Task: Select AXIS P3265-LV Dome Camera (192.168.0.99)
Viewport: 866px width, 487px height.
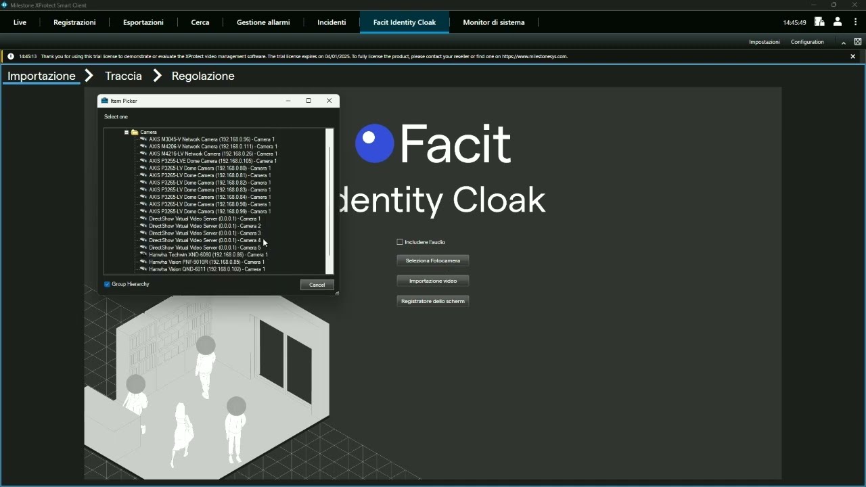Action: pyautogui.click(x=210, y=212)
